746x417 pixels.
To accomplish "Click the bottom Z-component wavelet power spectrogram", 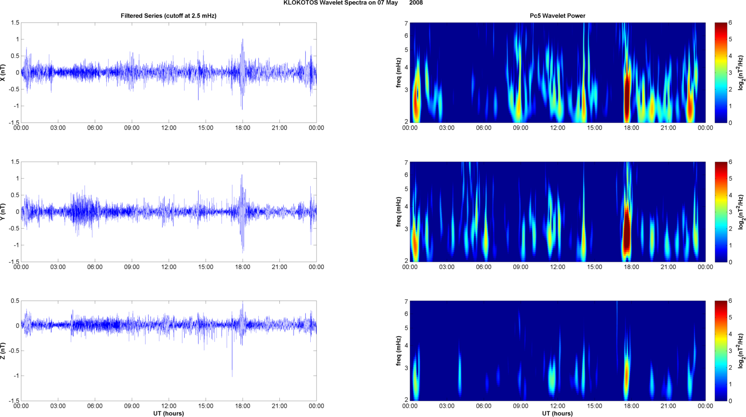I will (x=557, y=351).
